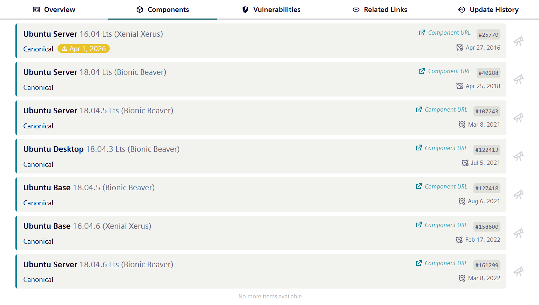Viewport: 539px width, 305px height.
Task: Click telescope icon beside Ubuntu Server 16.04 row
Action: pyautogui.click(x=518, y=41)
